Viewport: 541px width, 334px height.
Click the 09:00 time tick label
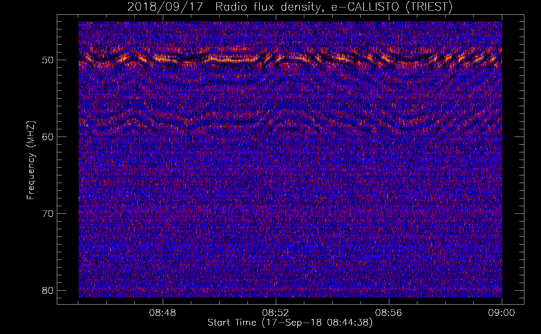(502, 313)
